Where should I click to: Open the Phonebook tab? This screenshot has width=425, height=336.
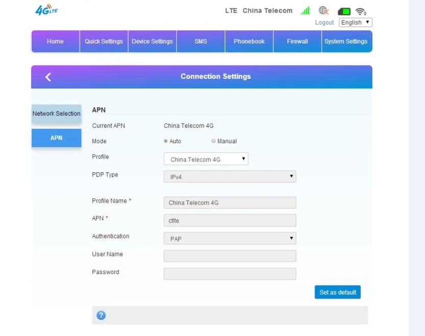point(249,41)
